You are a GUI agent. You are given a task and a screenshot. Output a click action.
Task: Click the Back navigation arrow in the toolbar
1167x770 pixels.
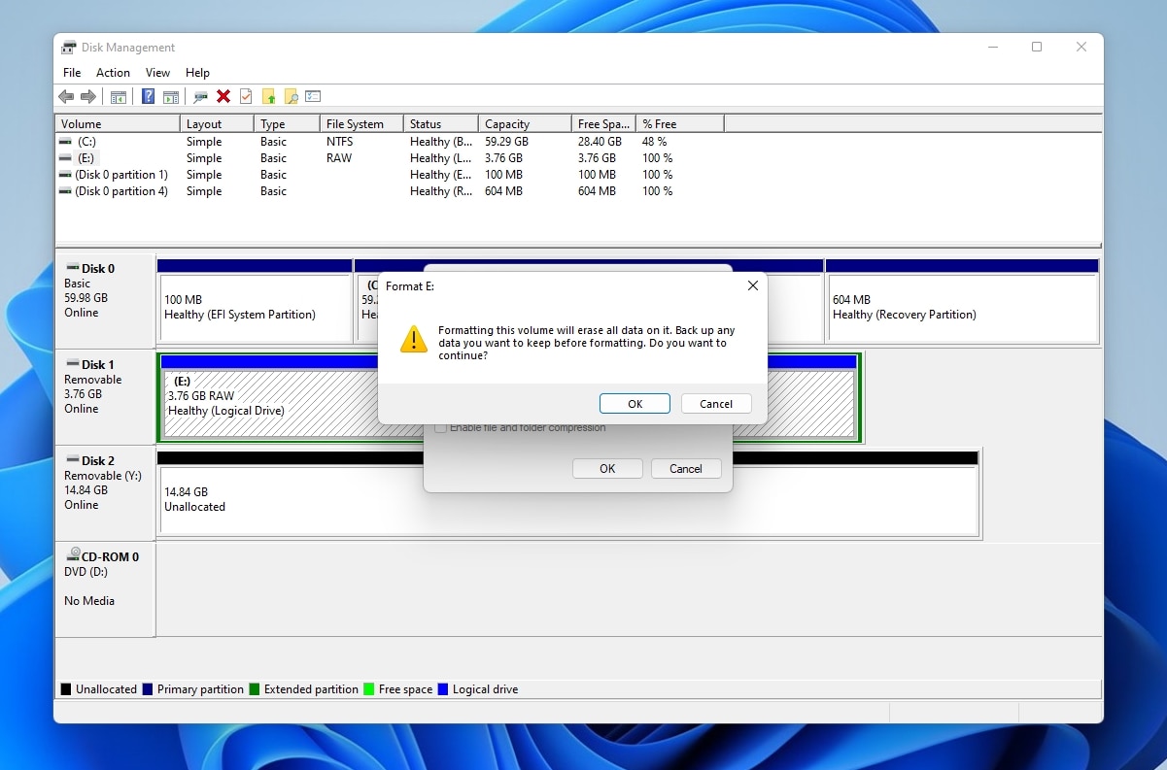click(66, 96)
